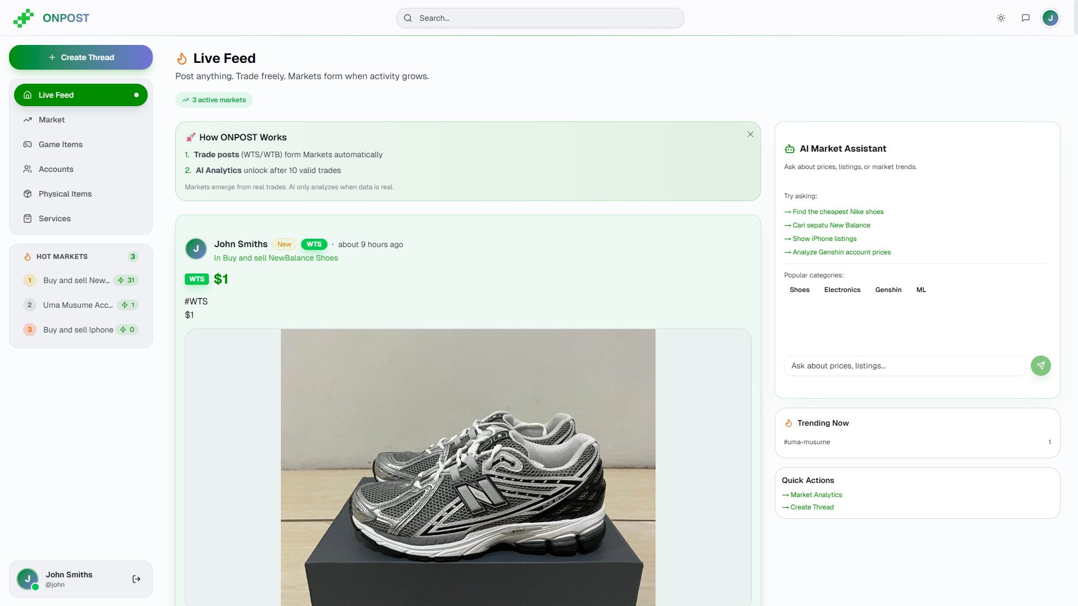This screenshot has height=606, width=1078.
Task: Click the 3 active markets badge
Action: click(x=214, y=100)
